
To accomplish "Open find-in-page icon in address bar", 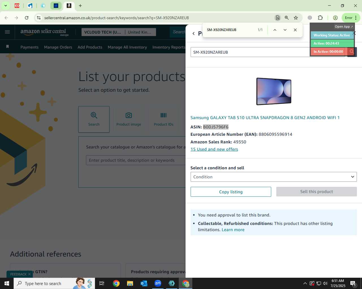I will click(x=277, y=17).
